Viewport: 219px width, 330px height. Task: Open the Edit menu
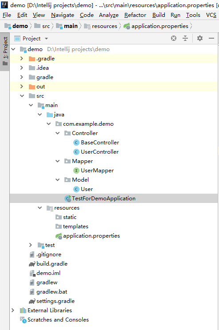[22, 15]
